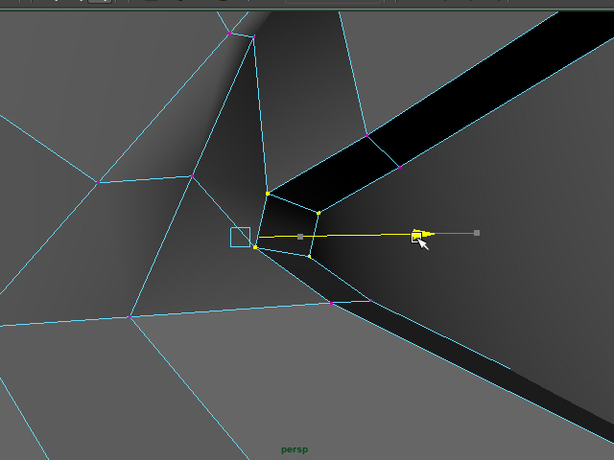The height and width of the screenshot is (460, 614).
Task: Click the hollow light-blue square marker beside selected face
Action: (241, 237)
